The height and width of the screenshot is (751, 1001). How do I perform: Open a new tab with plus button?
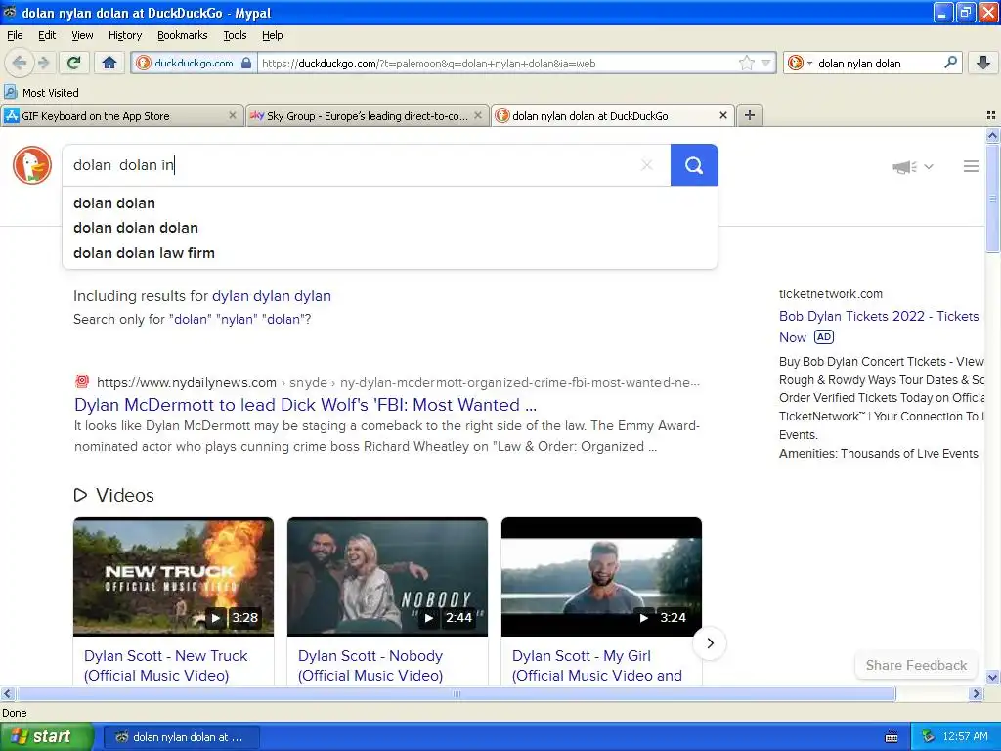coord(750,115)
